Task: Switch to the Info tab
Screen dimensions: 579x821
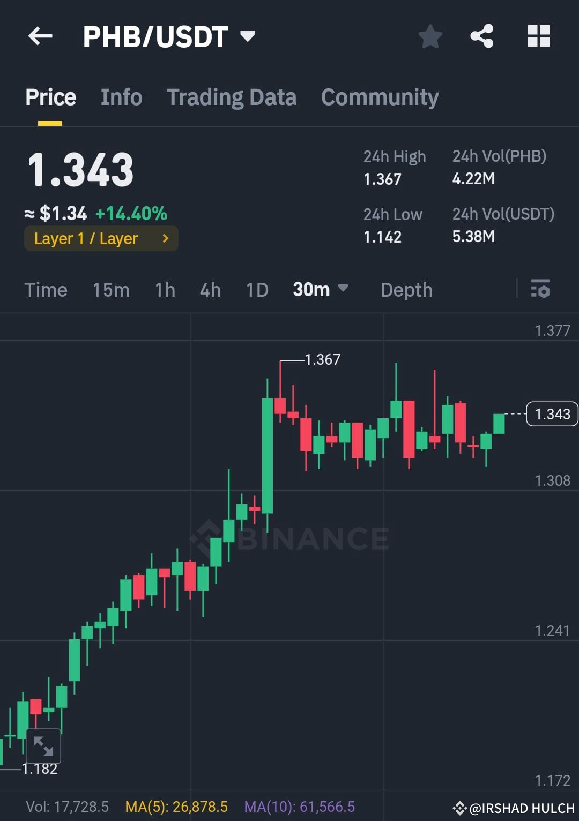Action: pos(121,97)
